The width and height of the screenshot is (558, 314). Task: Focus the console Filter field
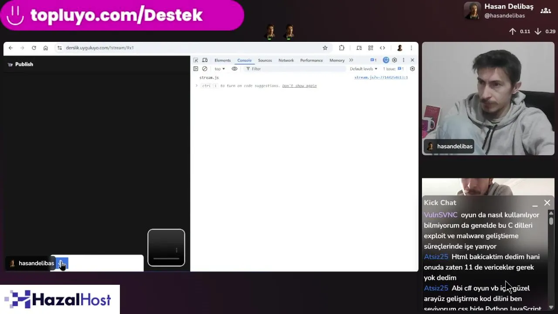pos(294,69)
